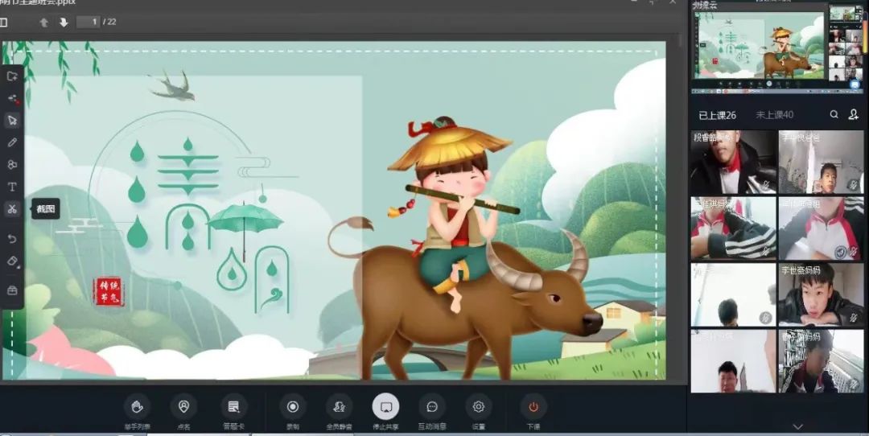869x436 pixels.
Task: Switch to the 已上课26 tab
Action: (717, 115)
